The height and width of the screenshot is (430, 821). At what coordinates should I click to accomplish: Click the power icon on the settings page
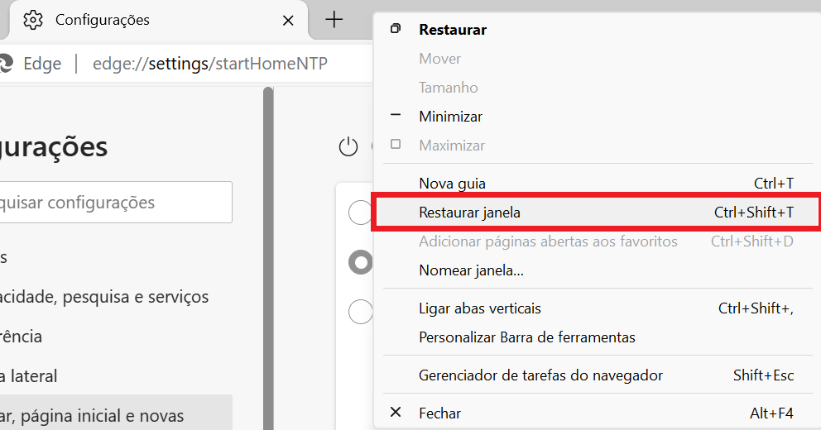point(348,147)
